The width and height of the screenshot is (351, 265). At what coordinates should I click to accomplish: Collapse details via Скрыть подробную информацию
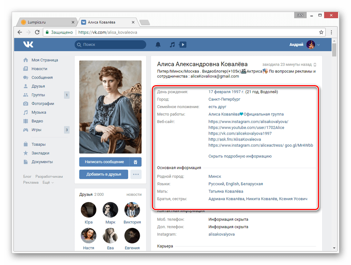(x=240, y=156)
